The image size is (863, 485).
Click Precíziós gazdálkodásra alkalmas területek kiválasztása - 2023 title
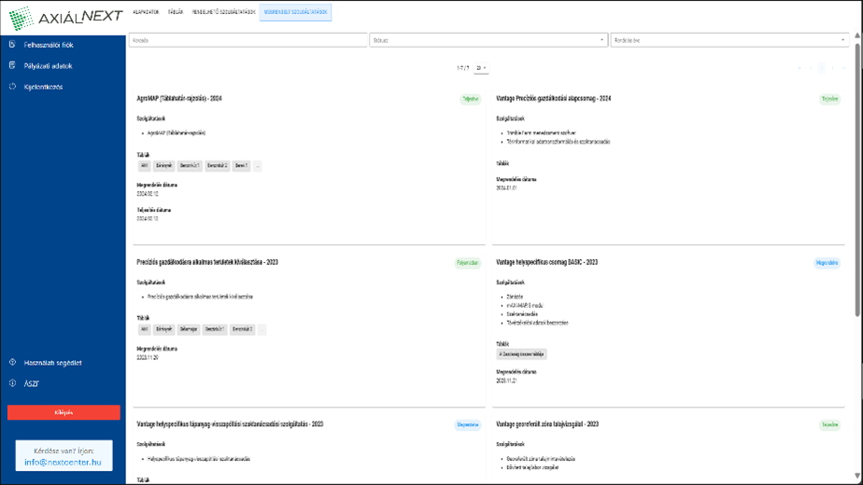point(207,262)
